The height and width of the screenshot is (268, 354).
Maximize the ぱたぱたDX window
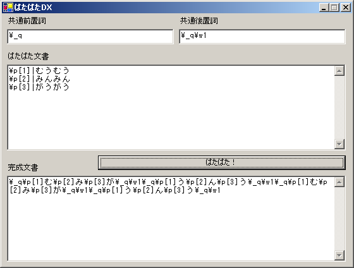334,8
